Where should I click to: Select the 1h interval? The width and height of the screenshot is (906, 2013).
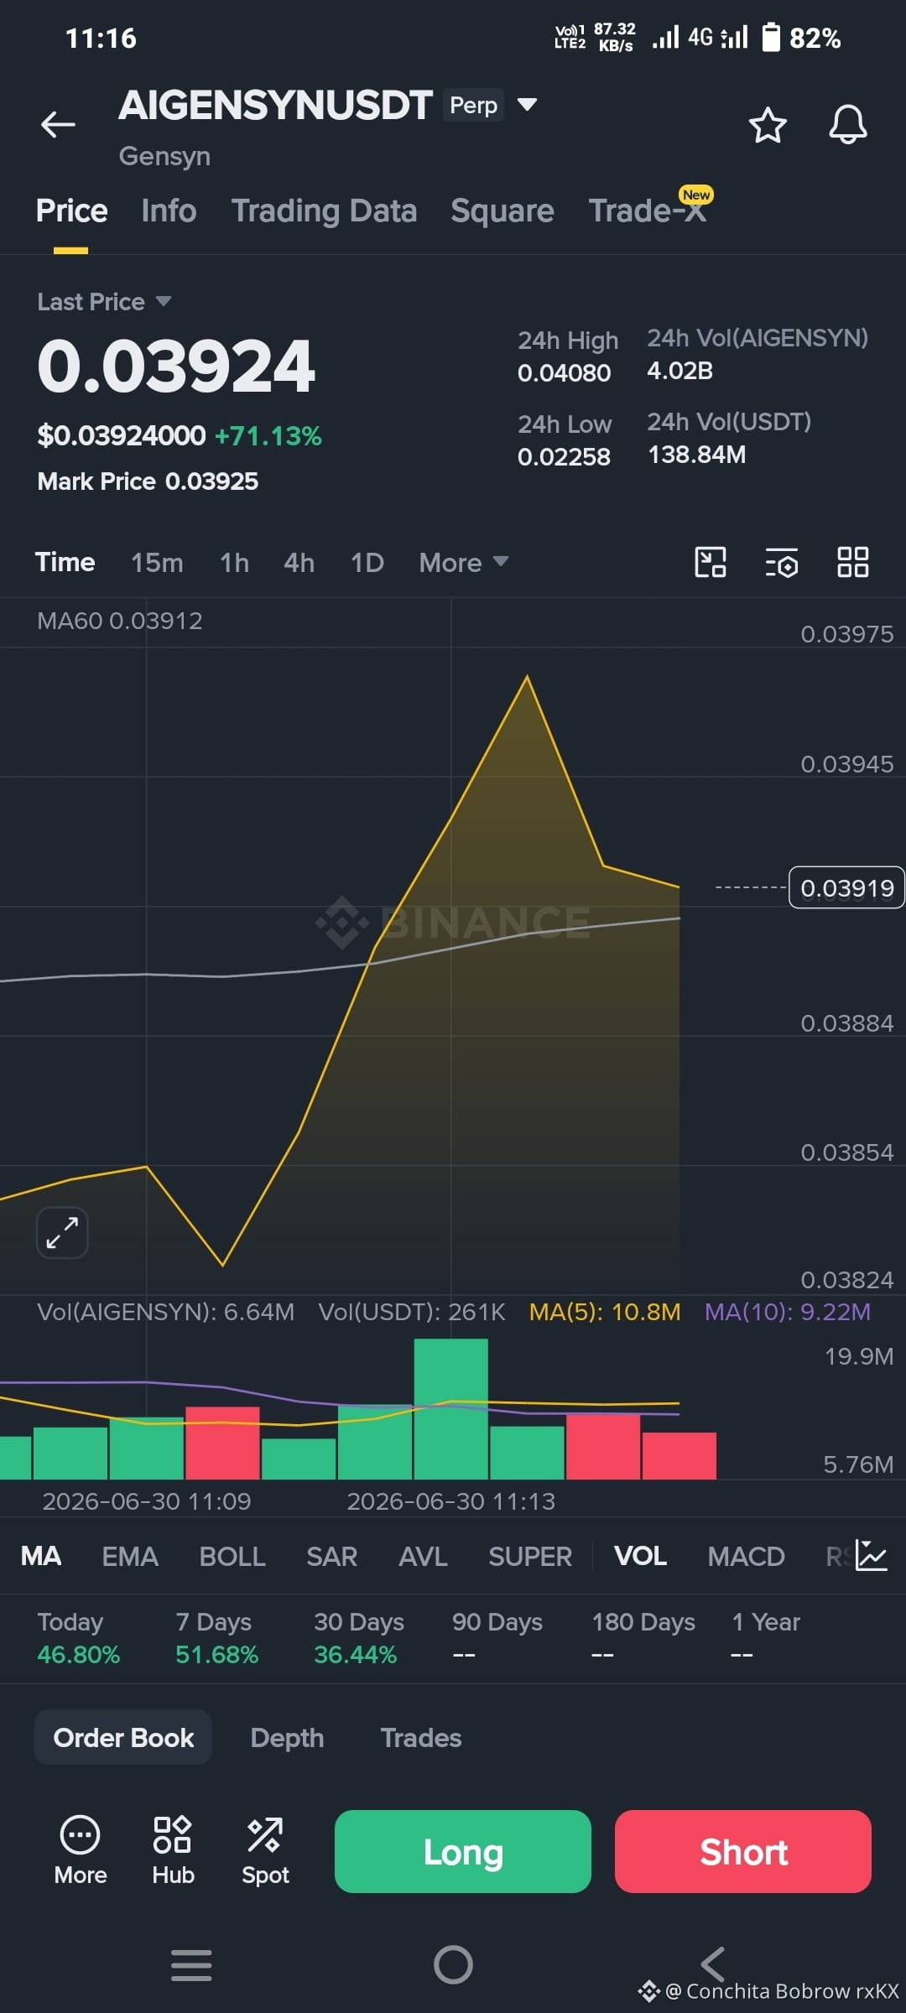tap(234, 562)
